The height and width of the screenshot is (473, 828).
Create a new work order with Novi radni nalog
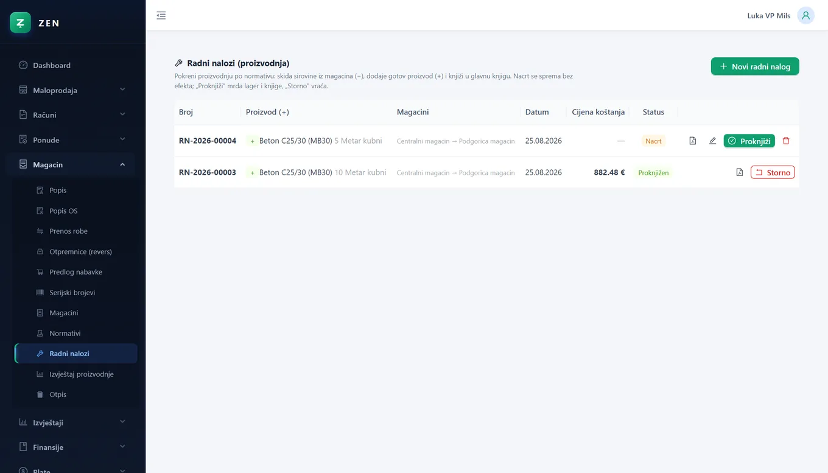(755, 66)
